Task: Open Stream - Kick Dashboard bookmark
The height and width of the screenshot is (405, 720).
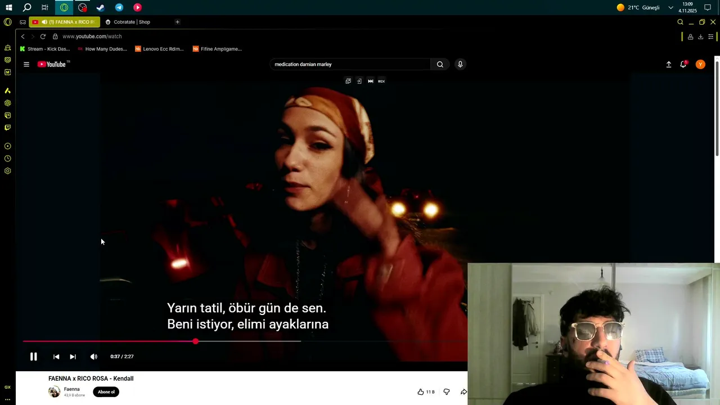Action: 45,49
